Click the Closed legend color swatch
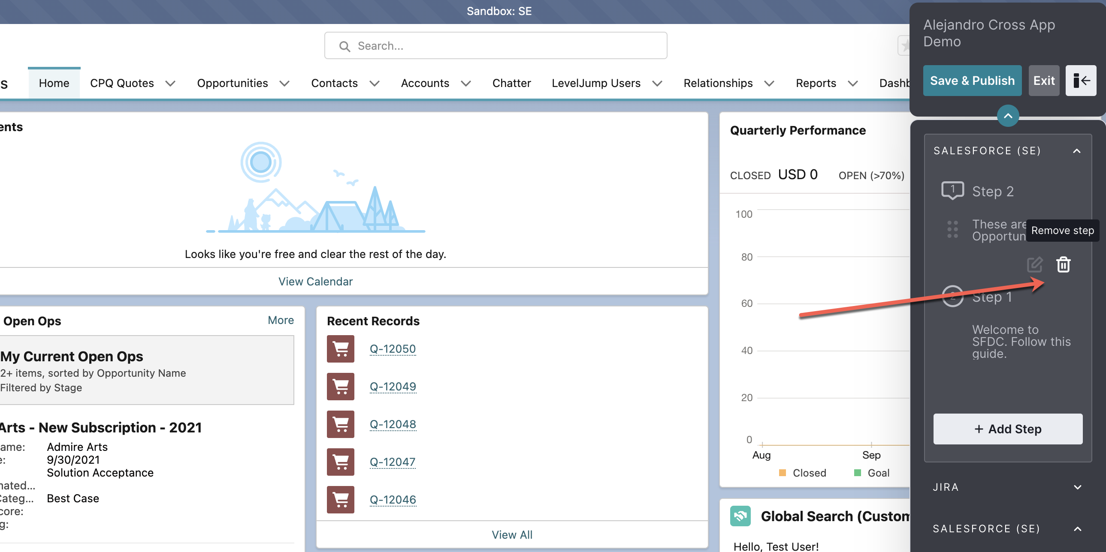The height and width of the screenshot is (552, 1106). click(782, 473)
